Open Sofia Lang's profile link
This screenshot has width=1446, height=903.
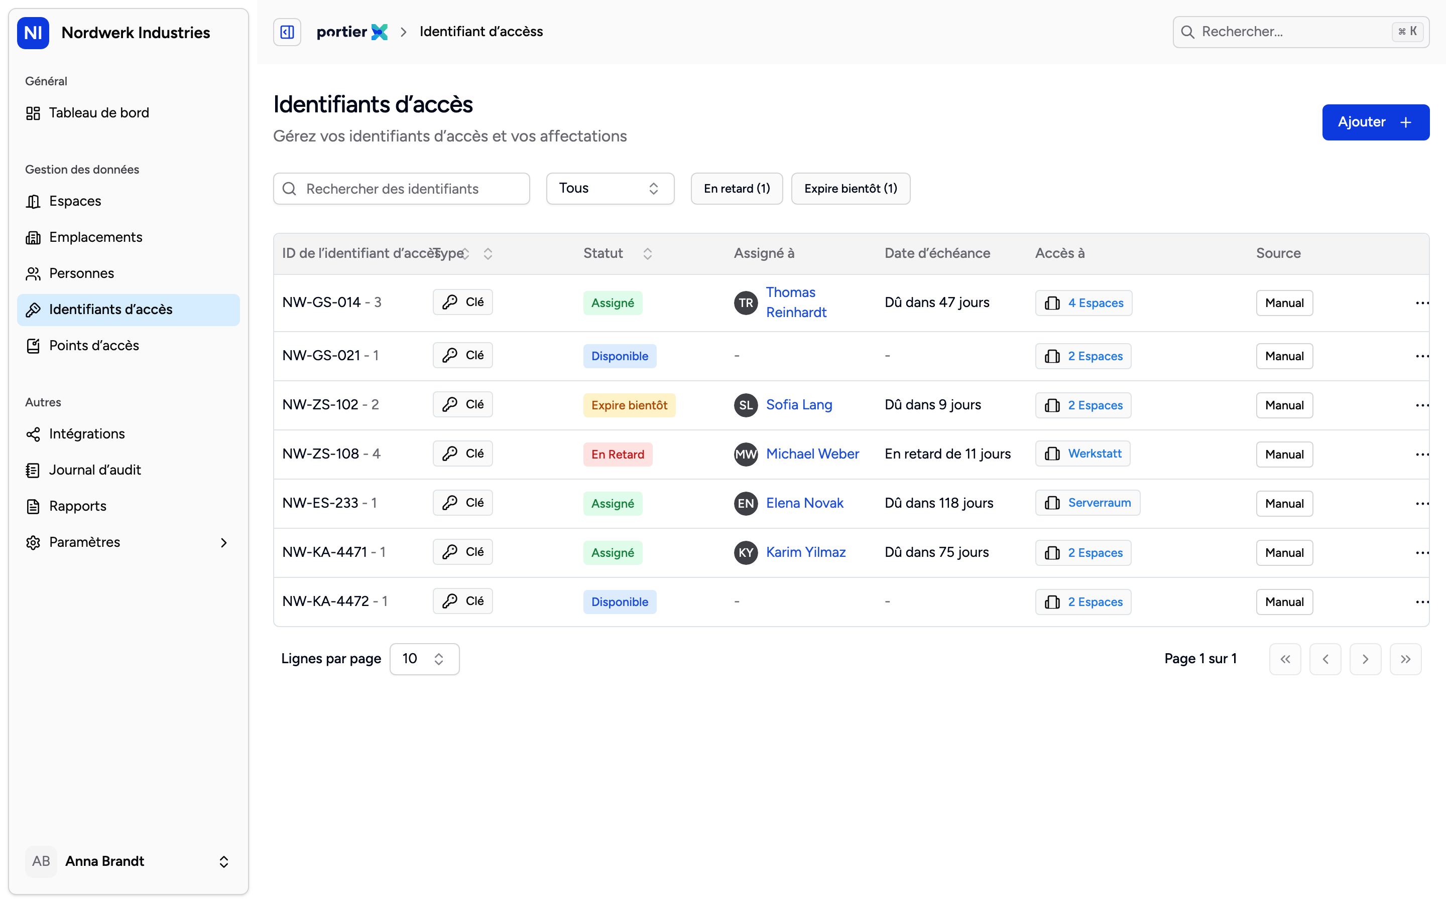click(x=799, y=405)
